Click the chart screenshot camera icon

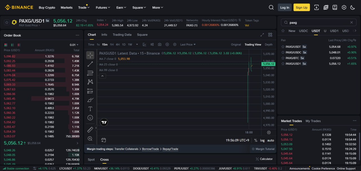[x=160, y=45]
